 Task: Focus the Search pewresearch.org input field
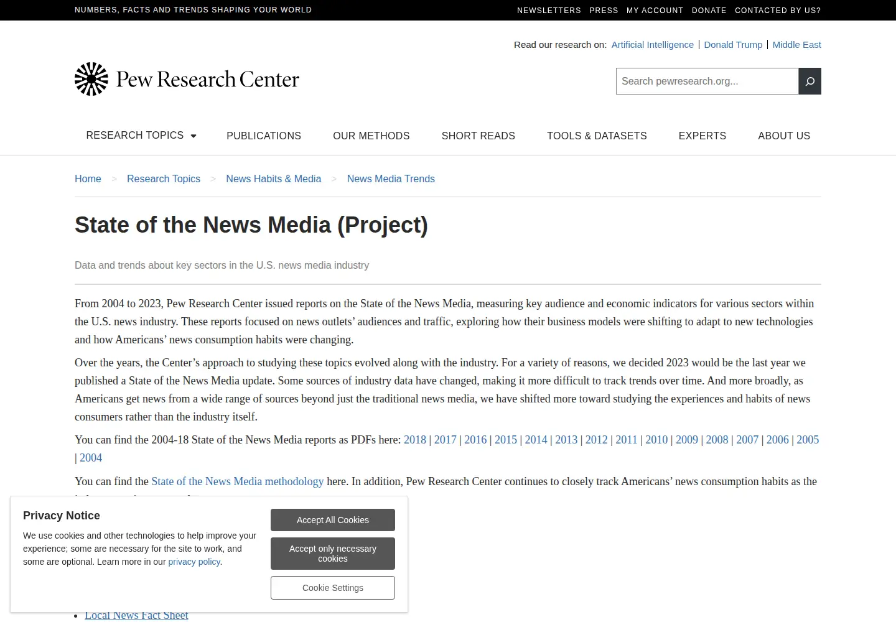[x=707, y=81]
